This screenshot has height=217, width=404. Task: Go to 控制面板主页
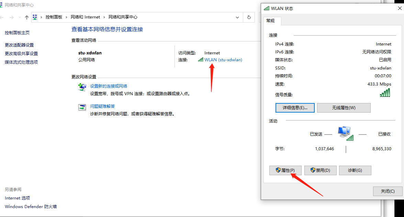point(17,33)
